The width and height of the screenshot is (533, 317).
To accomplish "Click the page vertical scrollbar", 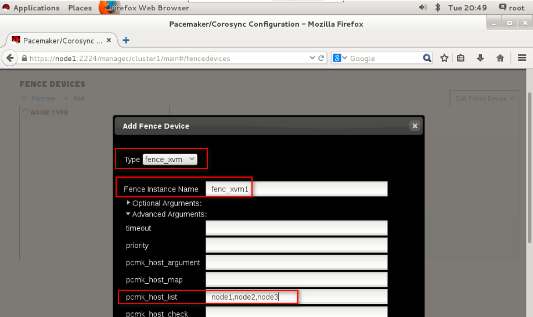I will pyautogui.click(x=530, y=168).
